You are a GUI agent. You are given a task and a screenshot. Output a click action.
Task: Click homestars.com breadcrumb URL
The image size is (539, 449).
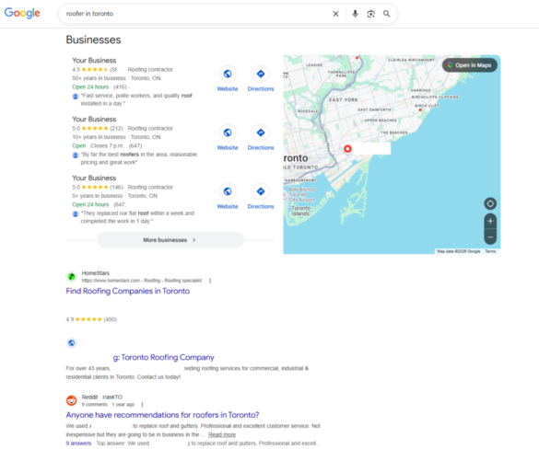[x=142, y=281]
